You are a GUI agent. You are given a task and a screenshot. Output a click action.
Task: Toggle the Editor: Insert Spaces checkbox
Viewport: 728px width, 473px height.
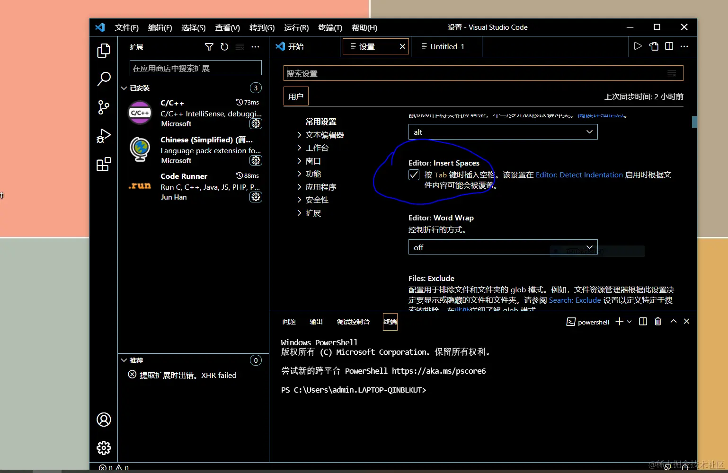[x=414, y=175]
